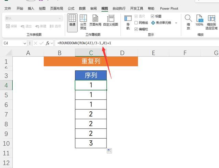Image resolution: width=219 pixels, height=168 pixels.
Task: Open the Draw (绘图) tab
Action: click(42, 9)
